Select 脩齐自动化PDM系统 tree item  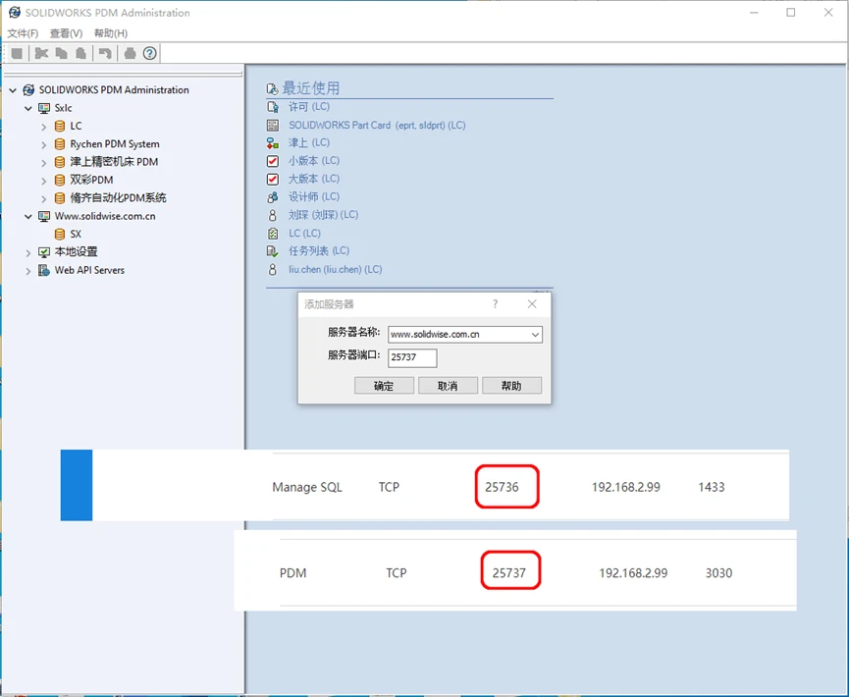coord(118,197)
